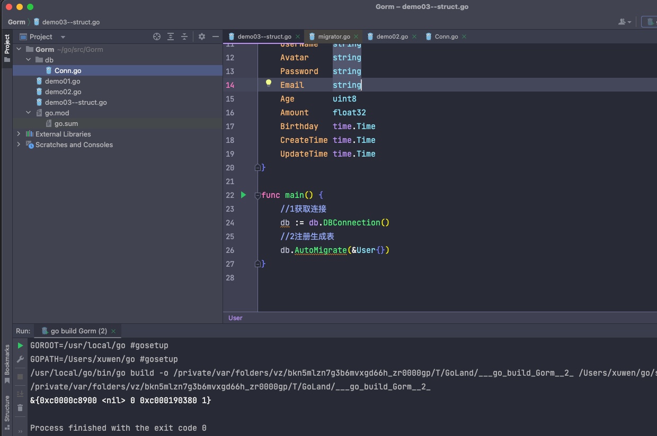This screenshot has height=436, width=657.
Task: Click the GOPATH output line in console
Action: click(x=104, y=359)
